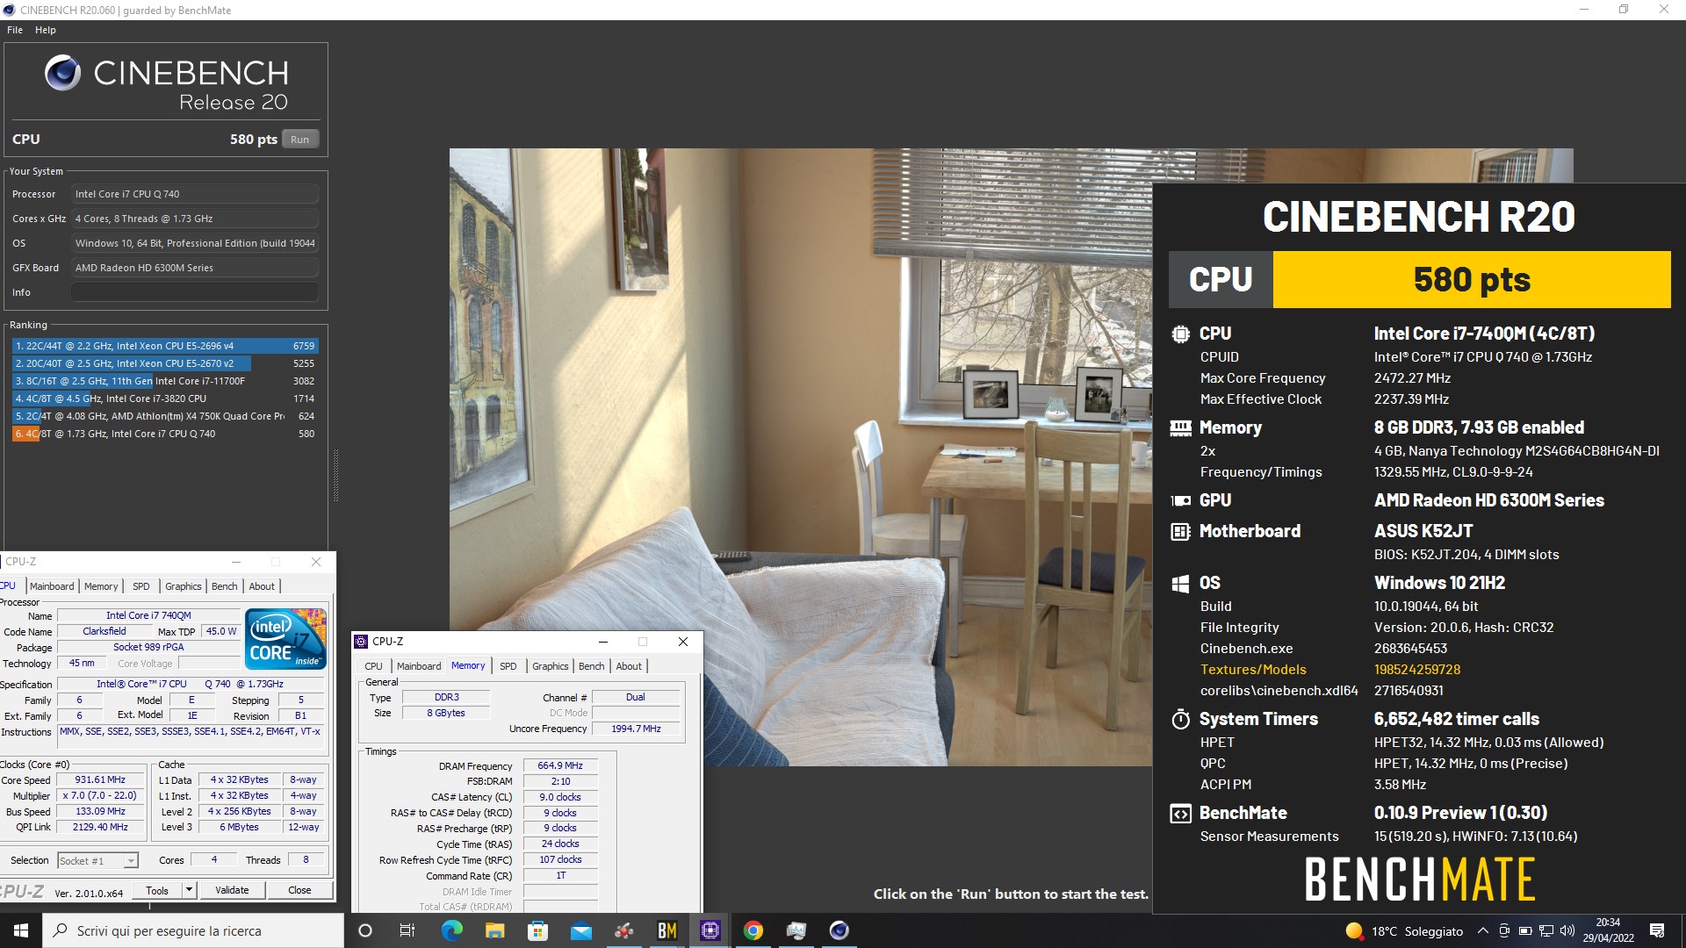This screenshot has width=1686, height=948.
Task: Open the Mail app from the taskbar
Action: (580, 930)
